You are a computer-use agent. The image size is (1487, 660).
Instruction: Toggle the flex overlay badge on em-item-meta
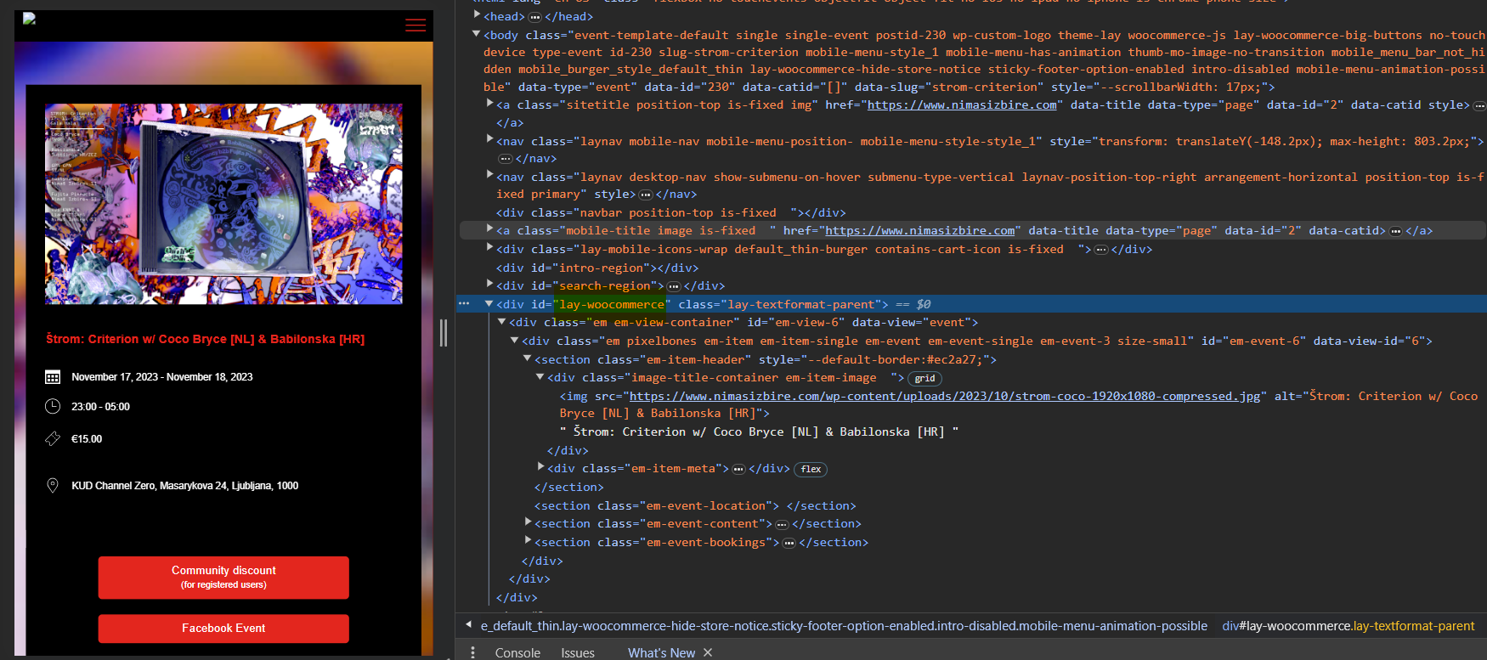point(811,470)
